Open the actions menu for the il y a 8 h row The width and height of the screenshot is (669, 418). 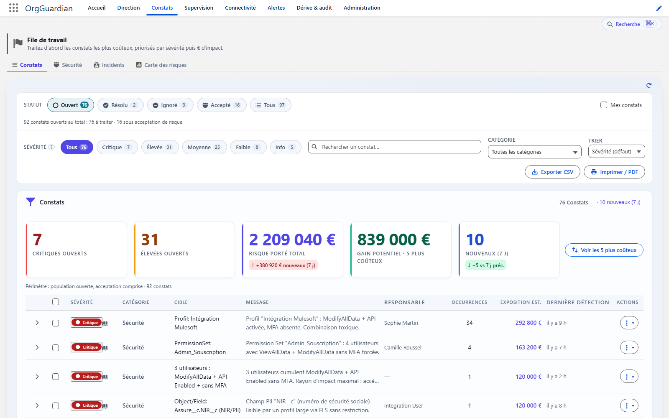coord(629,405)
